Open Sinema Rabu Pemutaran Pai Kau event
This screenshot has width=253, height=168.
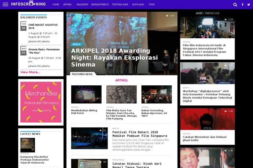(x=44, y=51)
